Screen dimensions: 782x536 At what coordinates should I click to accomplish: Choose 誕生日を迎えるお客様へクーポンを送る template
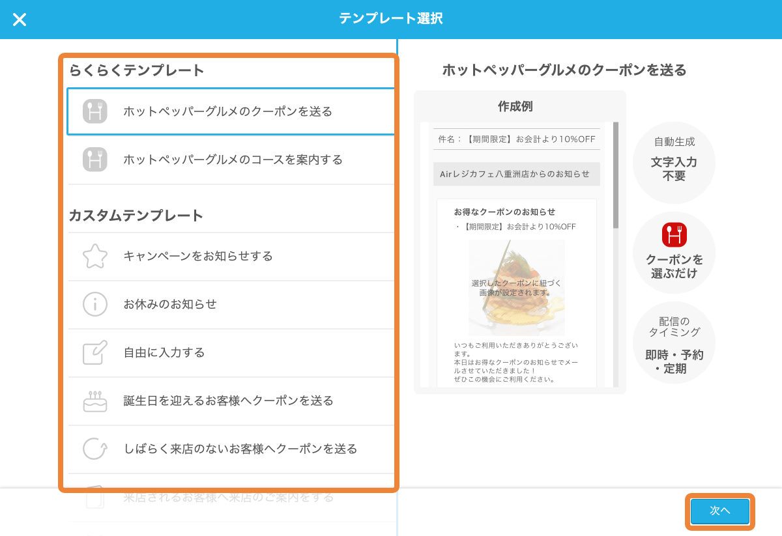(231, 401)
